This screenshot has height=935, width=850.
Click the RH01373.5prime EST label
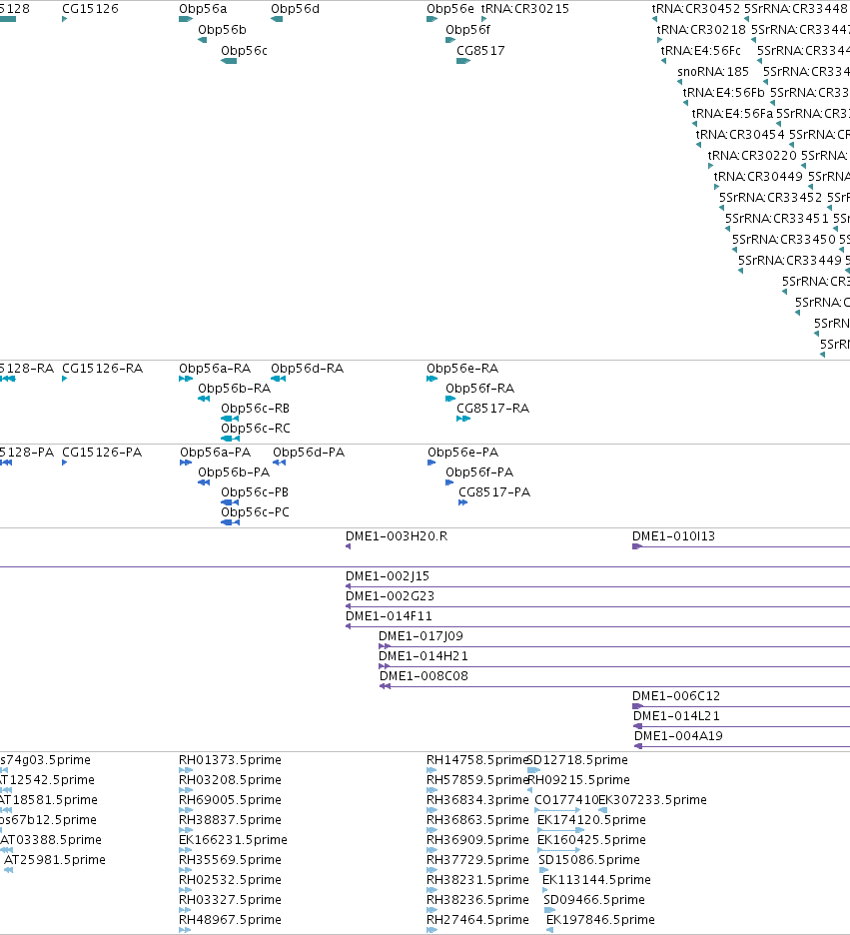230,759
